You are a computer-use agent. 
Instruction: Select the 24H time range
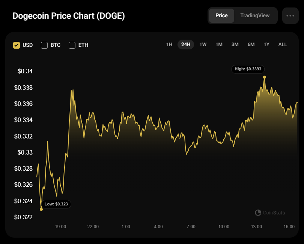coord(186,45)
